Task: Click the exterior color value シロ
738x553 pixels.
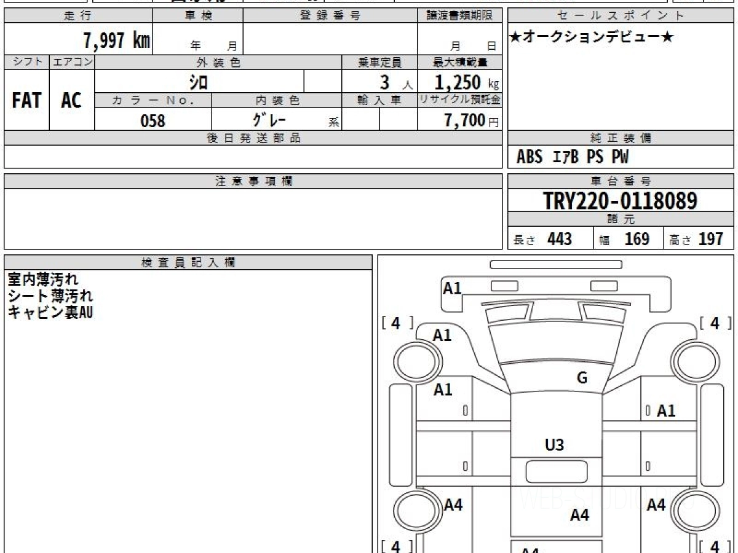Action: tap(199, 82)
